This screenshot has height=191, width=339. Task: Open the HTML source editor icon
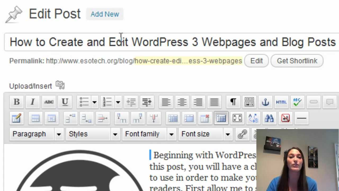pyautogui.click(x=281, y=102)
